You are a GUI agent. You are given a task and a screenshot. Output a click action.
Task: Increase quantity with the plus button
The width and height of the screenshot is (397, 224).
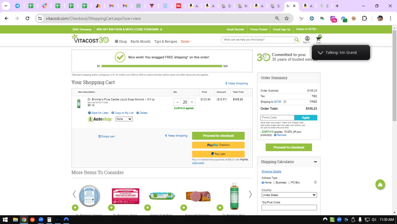[192, 102]
